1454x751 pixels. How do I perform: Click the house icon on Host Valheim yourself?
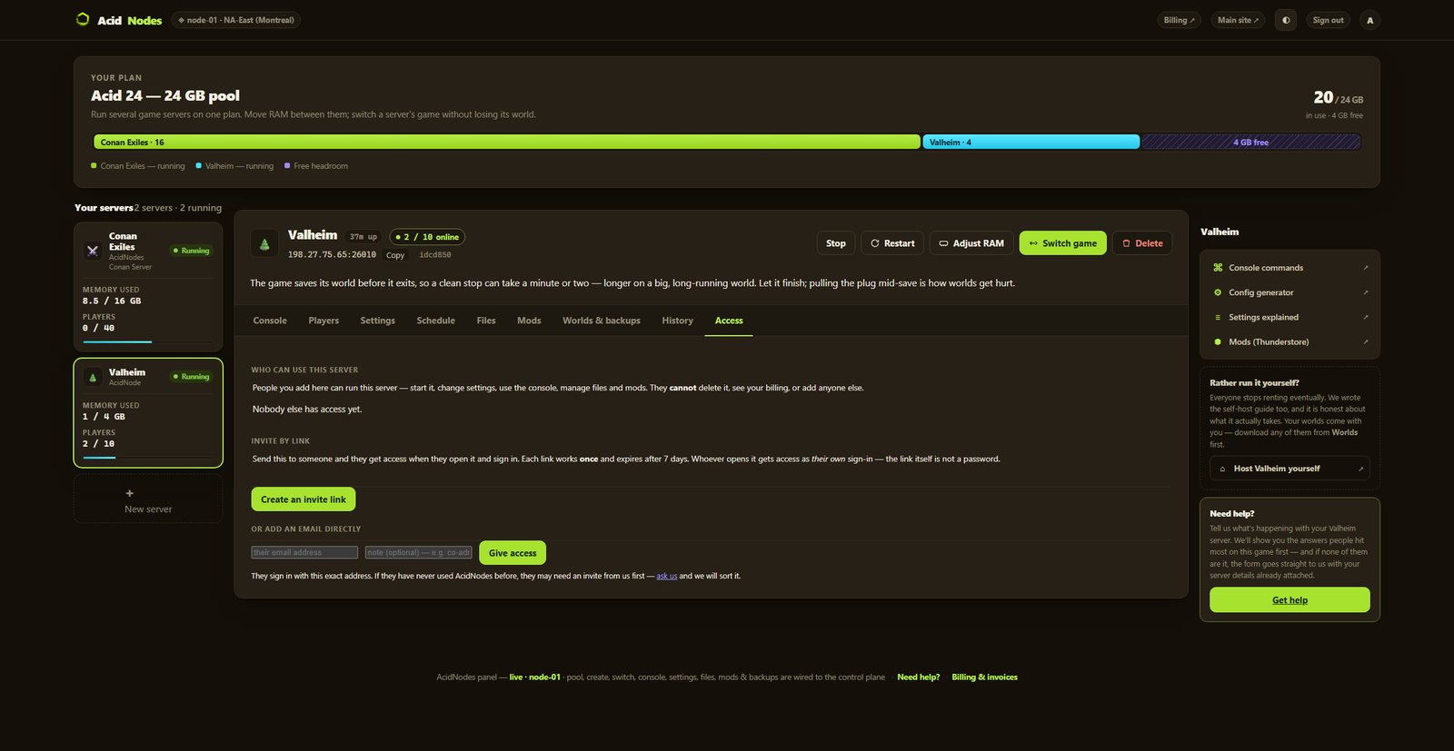click(1222, 469)
